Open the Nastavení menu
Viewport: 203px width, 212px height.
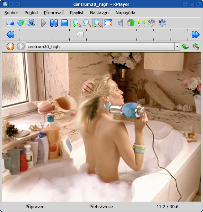point(100,13)
